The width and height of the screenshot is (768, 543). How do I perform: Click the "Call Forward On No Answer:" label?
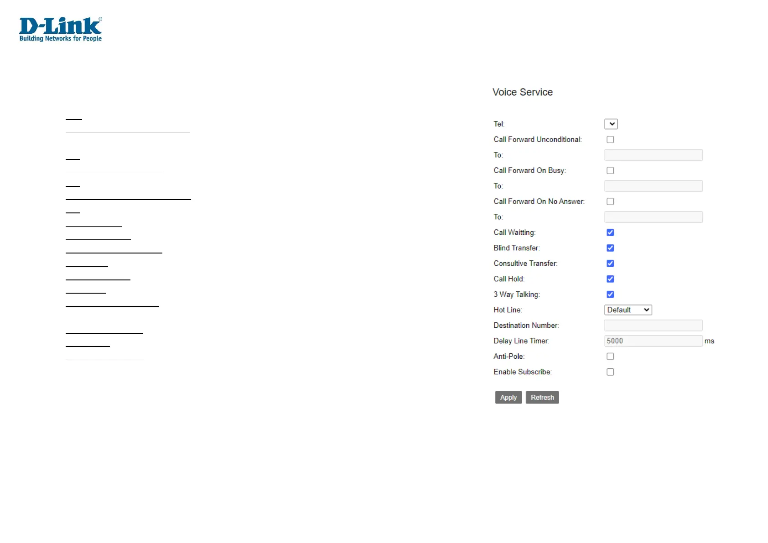point(539,202)
